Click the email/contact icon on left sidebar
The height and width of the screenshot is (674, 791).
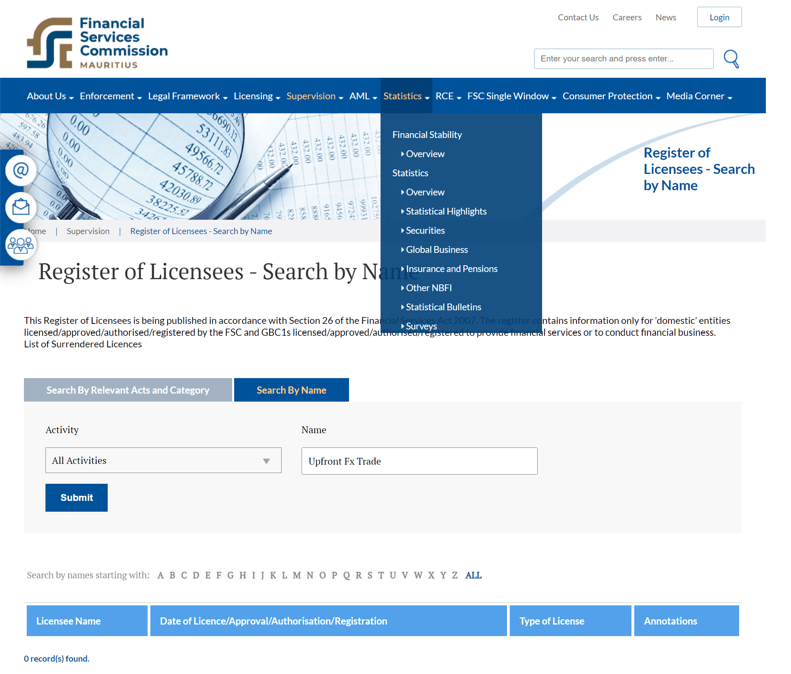click(x=20, y=169)
